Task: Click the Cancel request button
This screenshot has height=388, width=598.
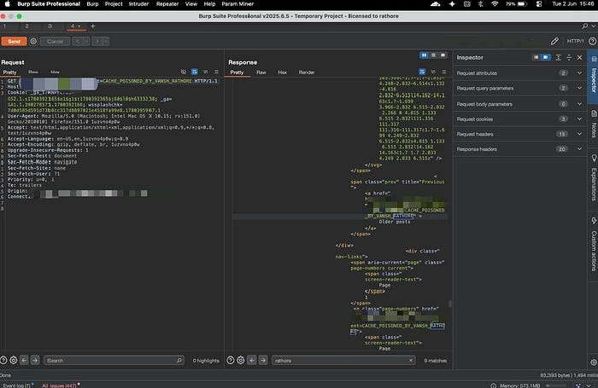Action: (56, 41)
